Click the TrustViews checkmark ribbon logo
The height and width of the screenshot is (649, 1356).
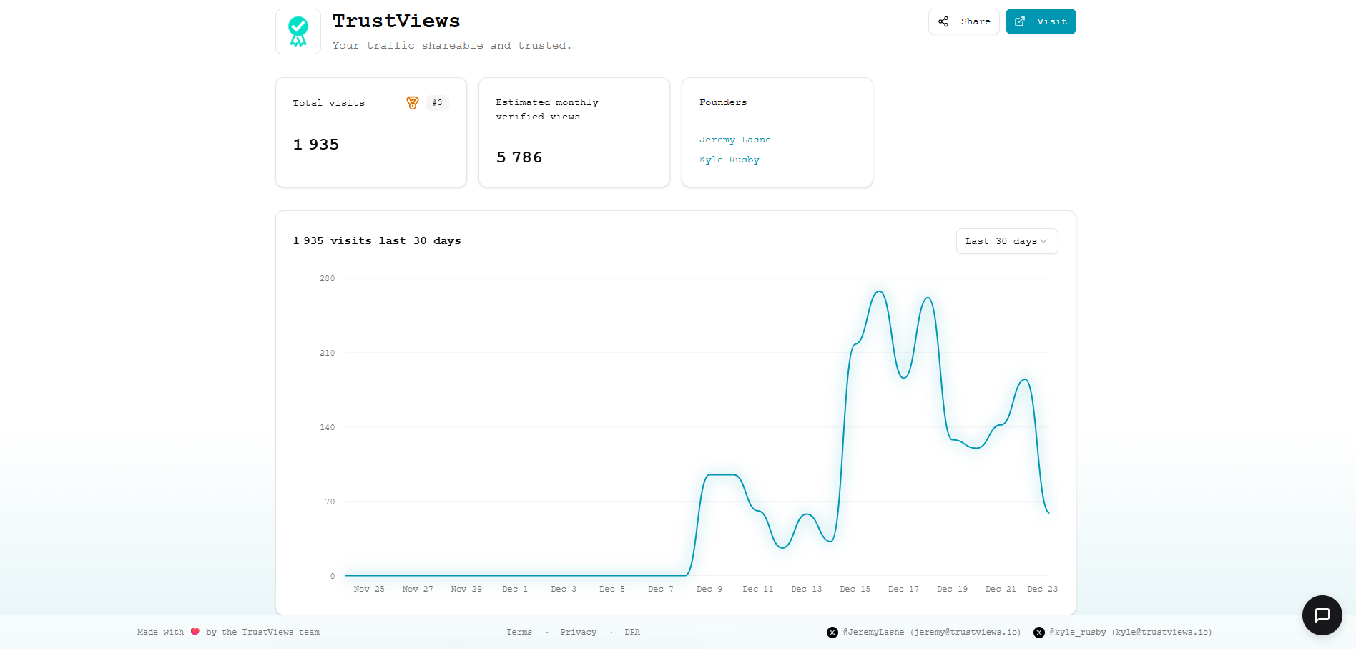(298, 31)
